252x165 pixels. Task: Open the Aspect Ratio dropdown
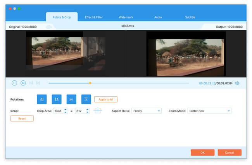[147, 111]
